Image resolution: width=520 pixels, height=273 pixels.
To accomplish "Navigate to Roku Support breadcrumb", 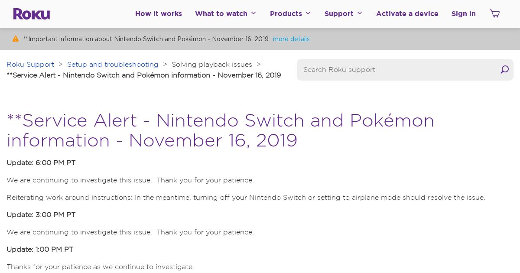I will tap(30, 64).
